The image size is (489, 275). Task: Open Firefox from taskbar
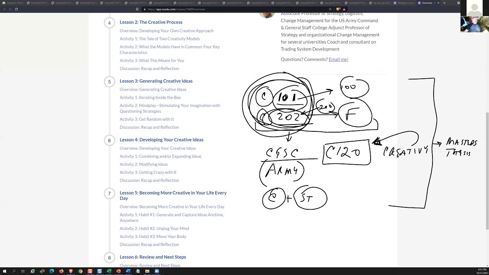click(x=61, y=271)
